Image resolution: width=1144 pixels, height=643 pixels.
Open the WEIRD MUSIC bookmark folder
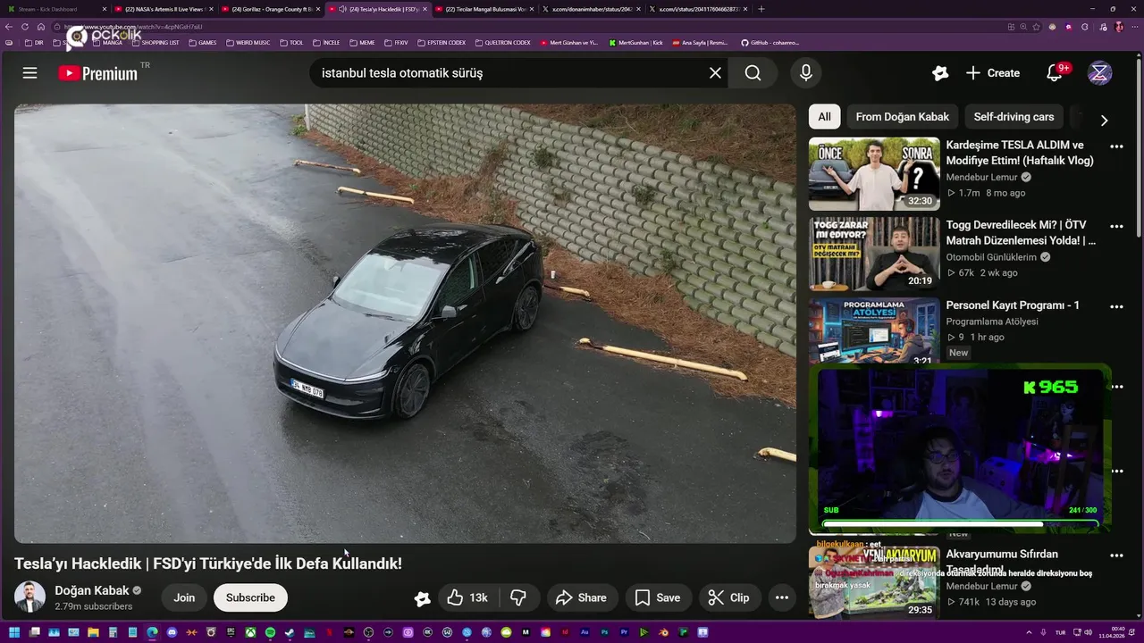(x=248, y=42)
